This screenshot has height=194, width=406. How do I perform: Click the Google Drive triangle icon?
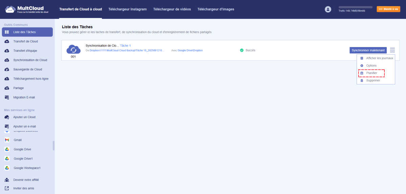tap(7, 149)
